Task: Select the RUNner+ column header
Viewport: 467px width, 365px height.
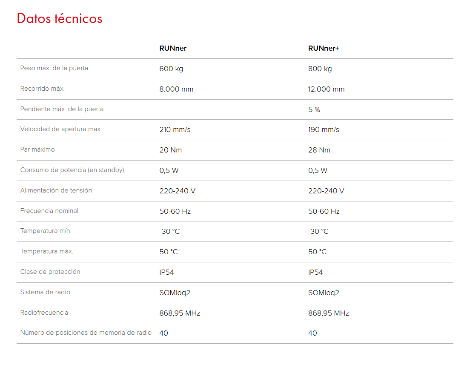Action: (324, 48)
